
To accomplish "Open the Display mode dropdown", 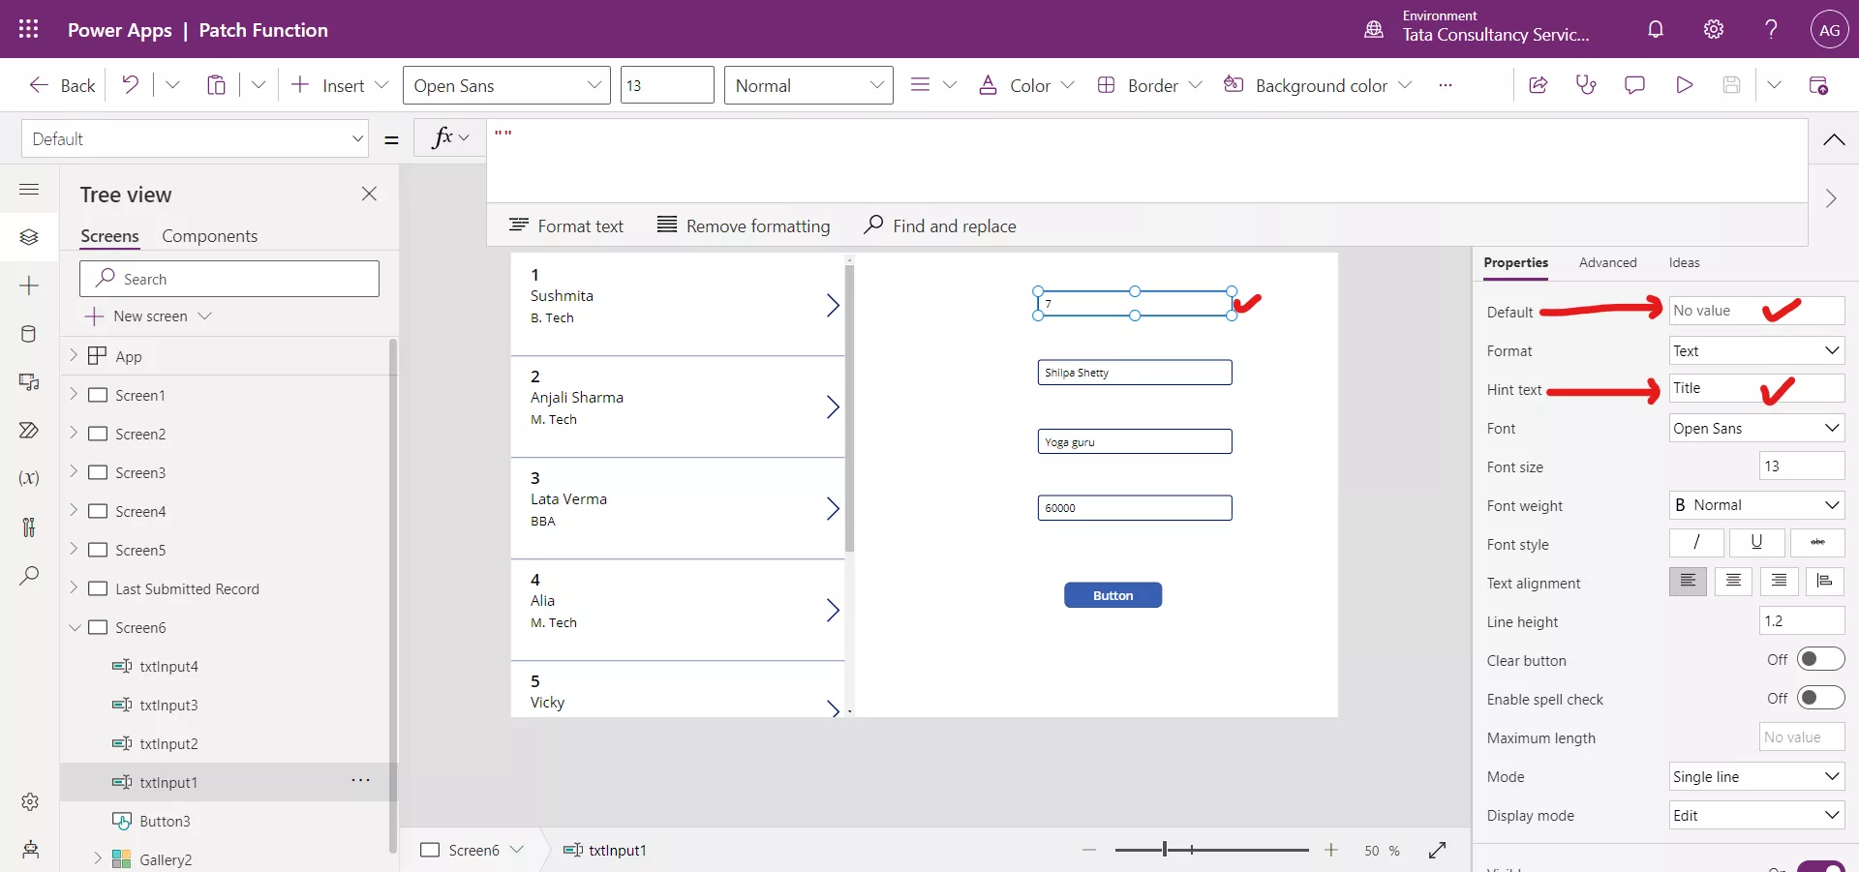I will point(1756,815).
